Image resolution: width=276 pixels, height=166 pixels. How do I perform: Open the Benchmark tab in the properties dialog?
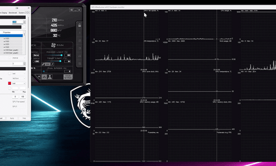click(13, 13)
